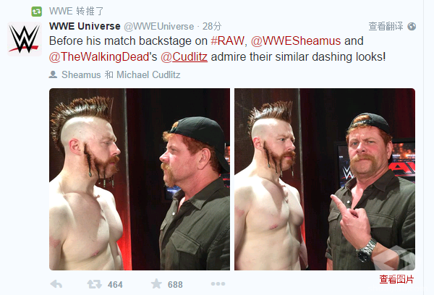434x295 pixels.
Task: Click tagged name Michael Cudlitz
Action: pyautogui.click(x=148, y=74)
